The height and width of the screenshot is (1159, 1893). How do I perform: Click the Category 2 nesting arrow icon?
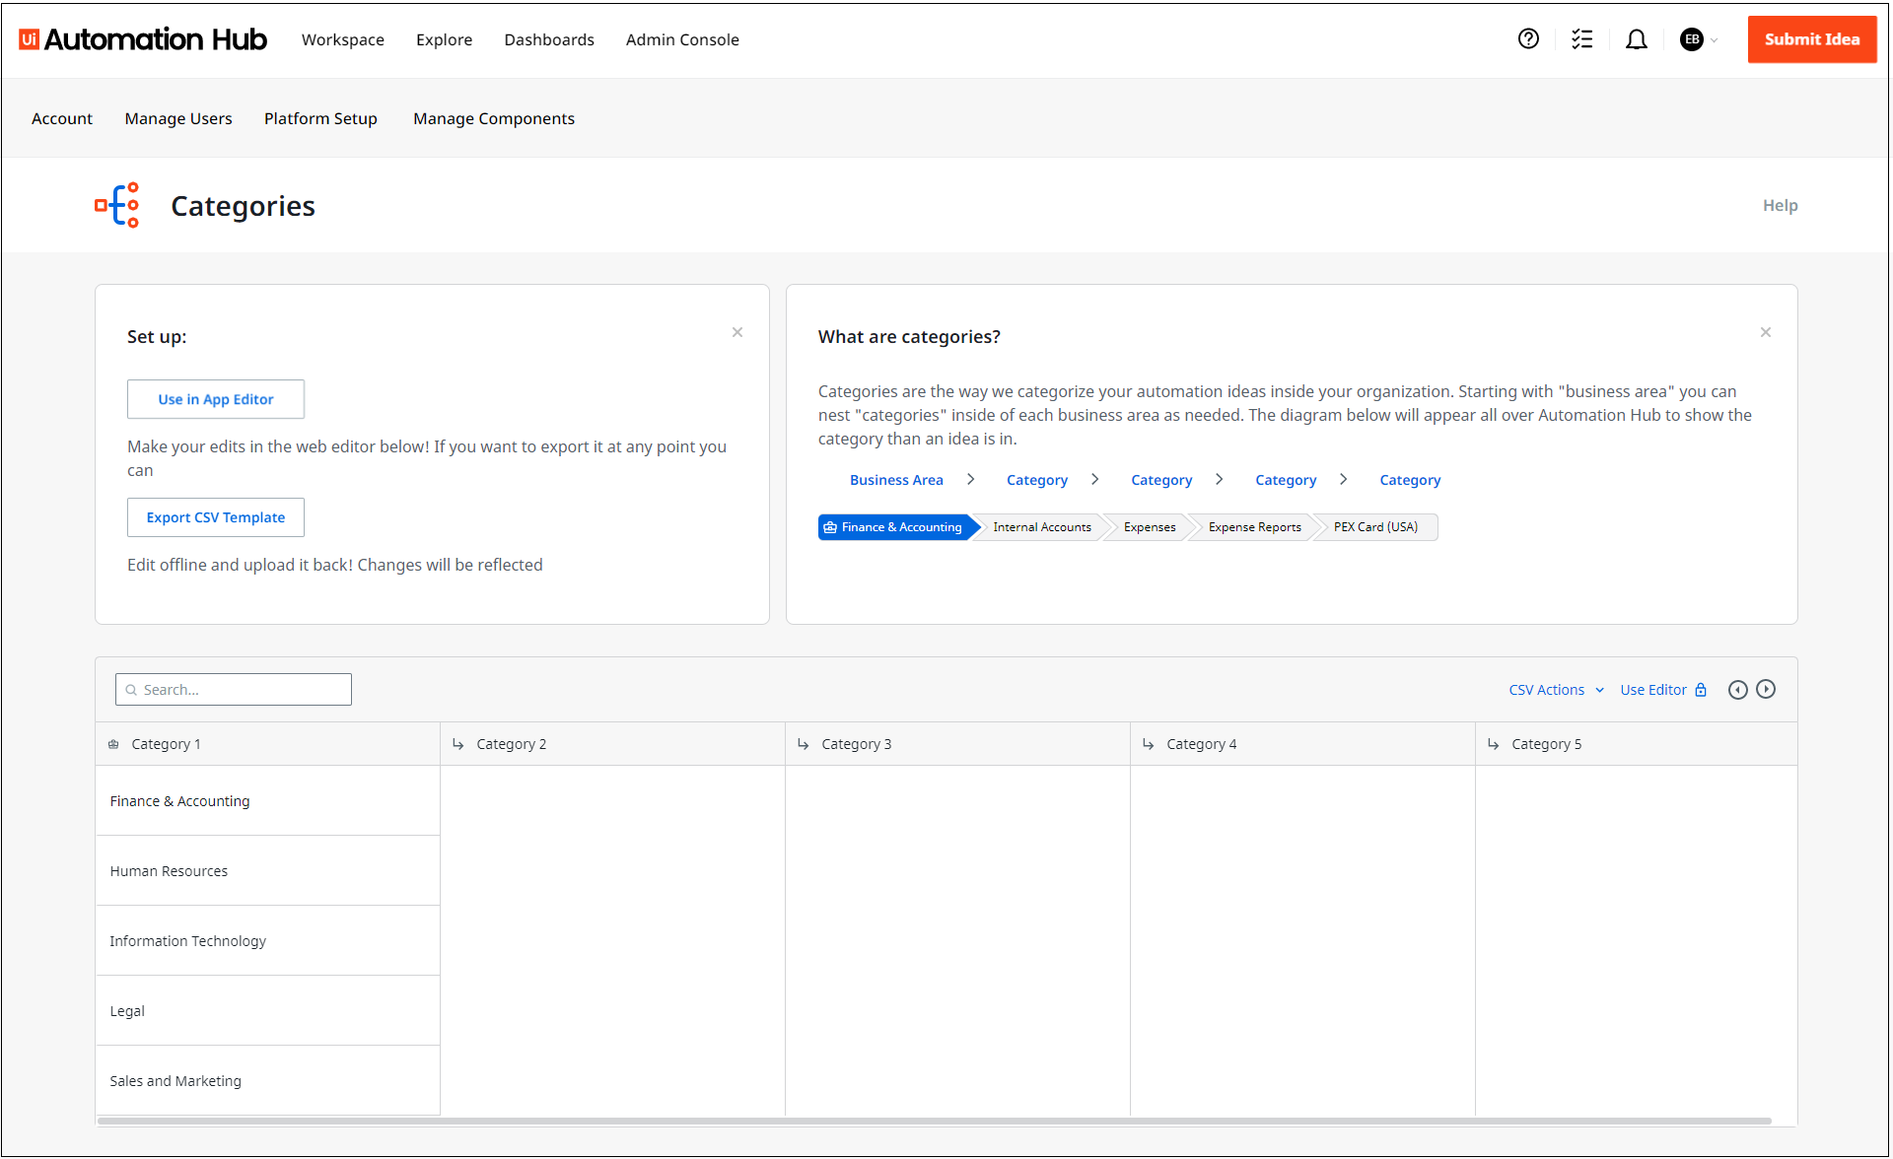click(458, 744)
